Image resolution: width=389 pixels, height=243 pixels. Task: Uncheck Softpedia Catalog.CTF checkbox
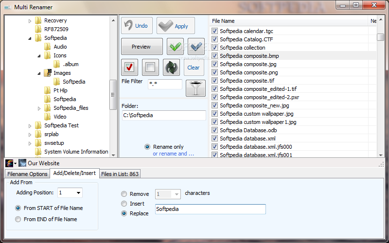[x=214, y=39]
